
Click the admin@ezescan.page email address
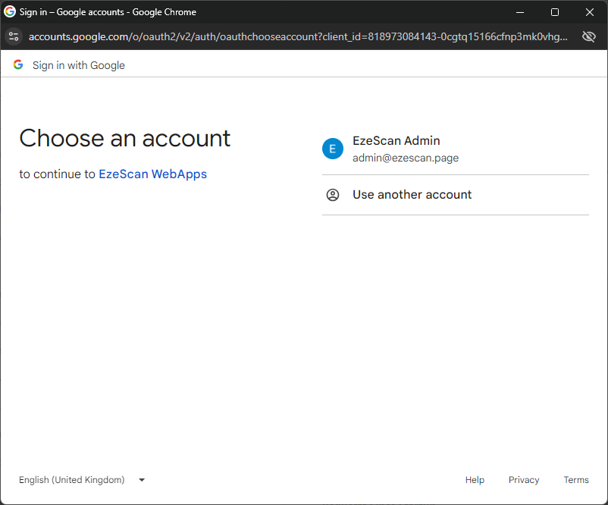pos(405,158)
